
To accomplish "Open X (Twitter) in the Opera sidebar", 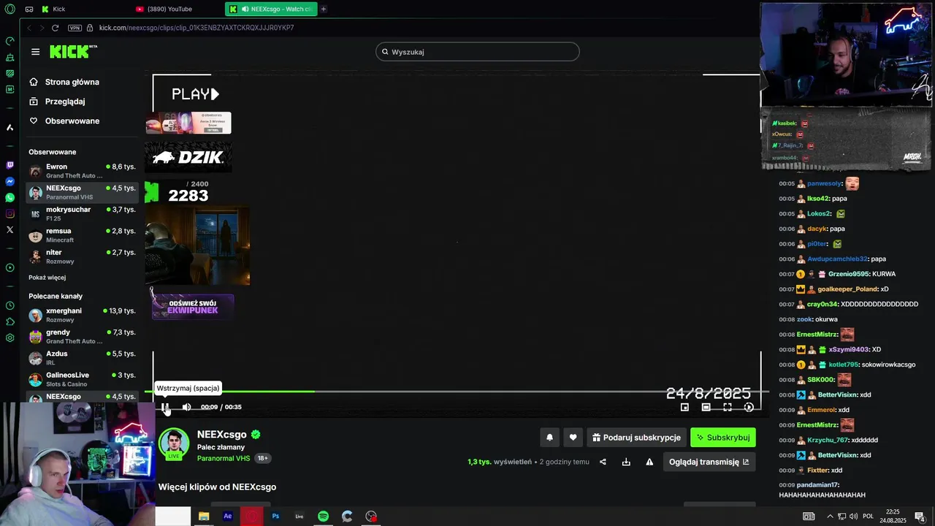I will point(9,229).
